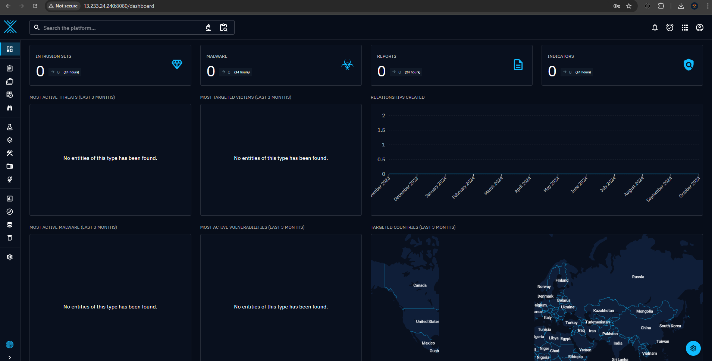This screenshot has height=361, width=712.
Task: Click China label on the map
Action: click(x=646, y=328)
